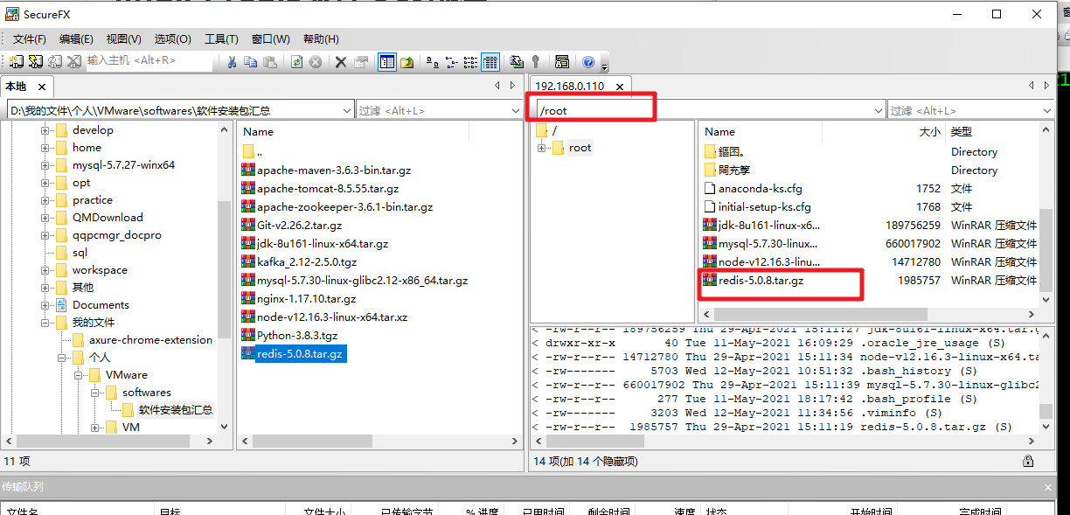Screen dimensions: 1070x515
Task: Select remote file anaconda-ks.cfg
Action: pyautogui.click(x=760, y=188)
